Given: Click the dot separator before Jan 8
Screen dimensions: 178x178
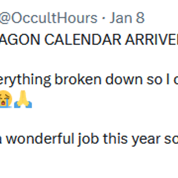Looking at the screenshot, I should click(x=104, y=18).
